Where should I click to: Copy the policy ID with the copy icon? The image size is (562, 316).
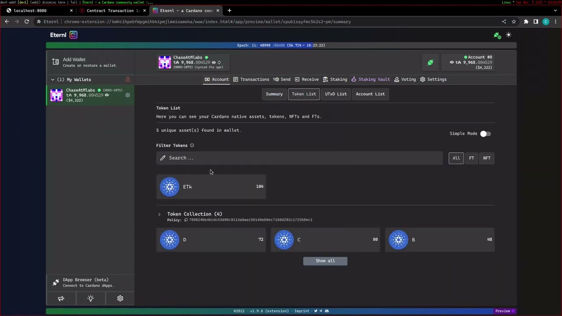coord(186,220)
